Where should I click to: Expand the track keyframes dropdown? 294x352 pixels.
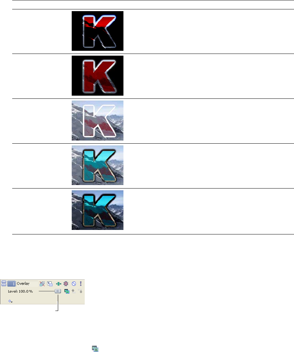click(10, 301)
